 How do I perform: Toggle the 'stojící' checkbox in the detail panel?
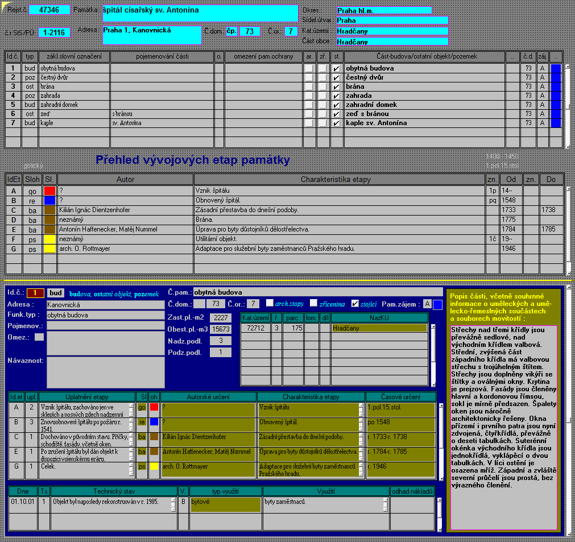[354, 303]
